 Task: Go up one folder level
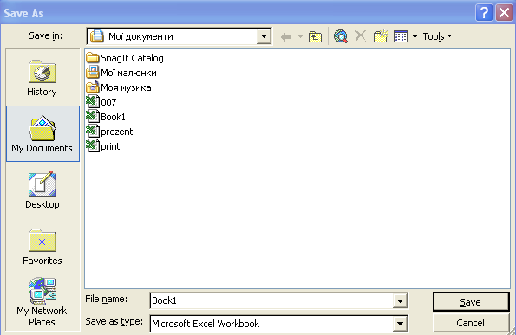[x=315, y=36]
